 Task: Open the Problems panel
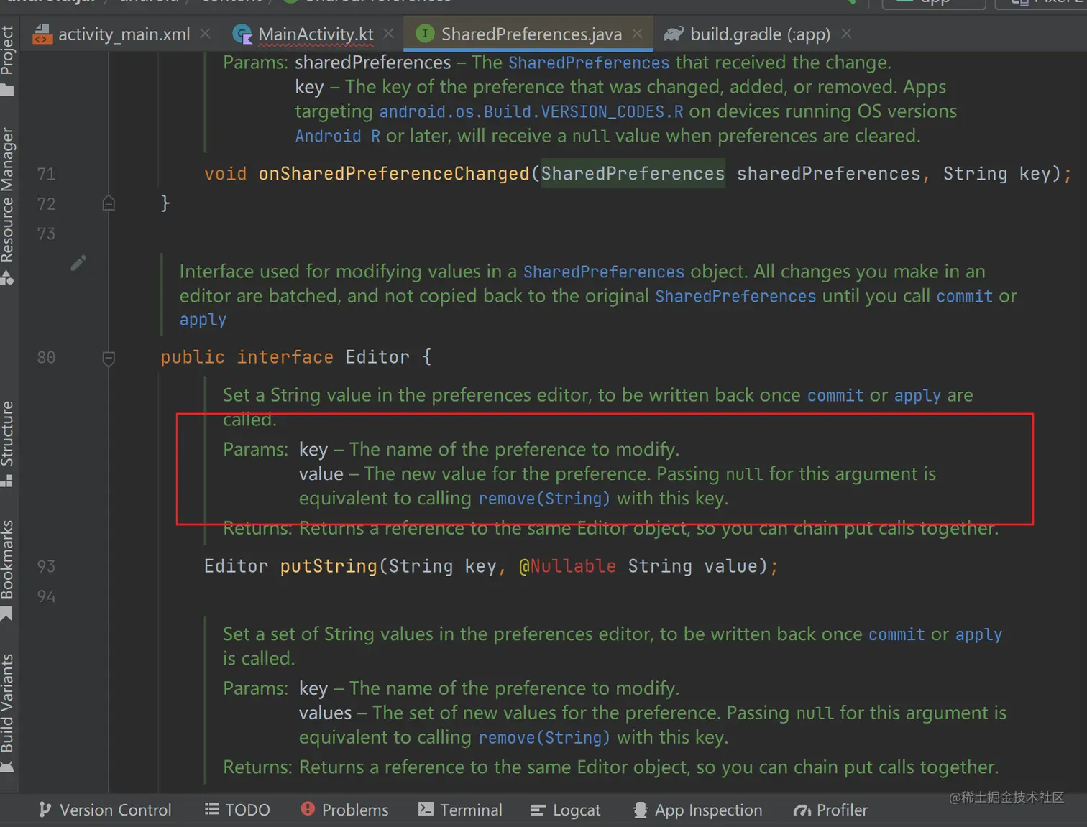[x=344, y=810]
